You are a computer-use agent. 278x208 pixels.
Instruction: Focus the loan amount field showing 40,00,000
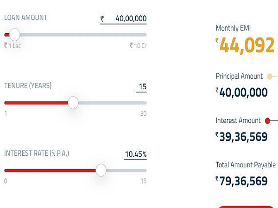pos(131,19)
